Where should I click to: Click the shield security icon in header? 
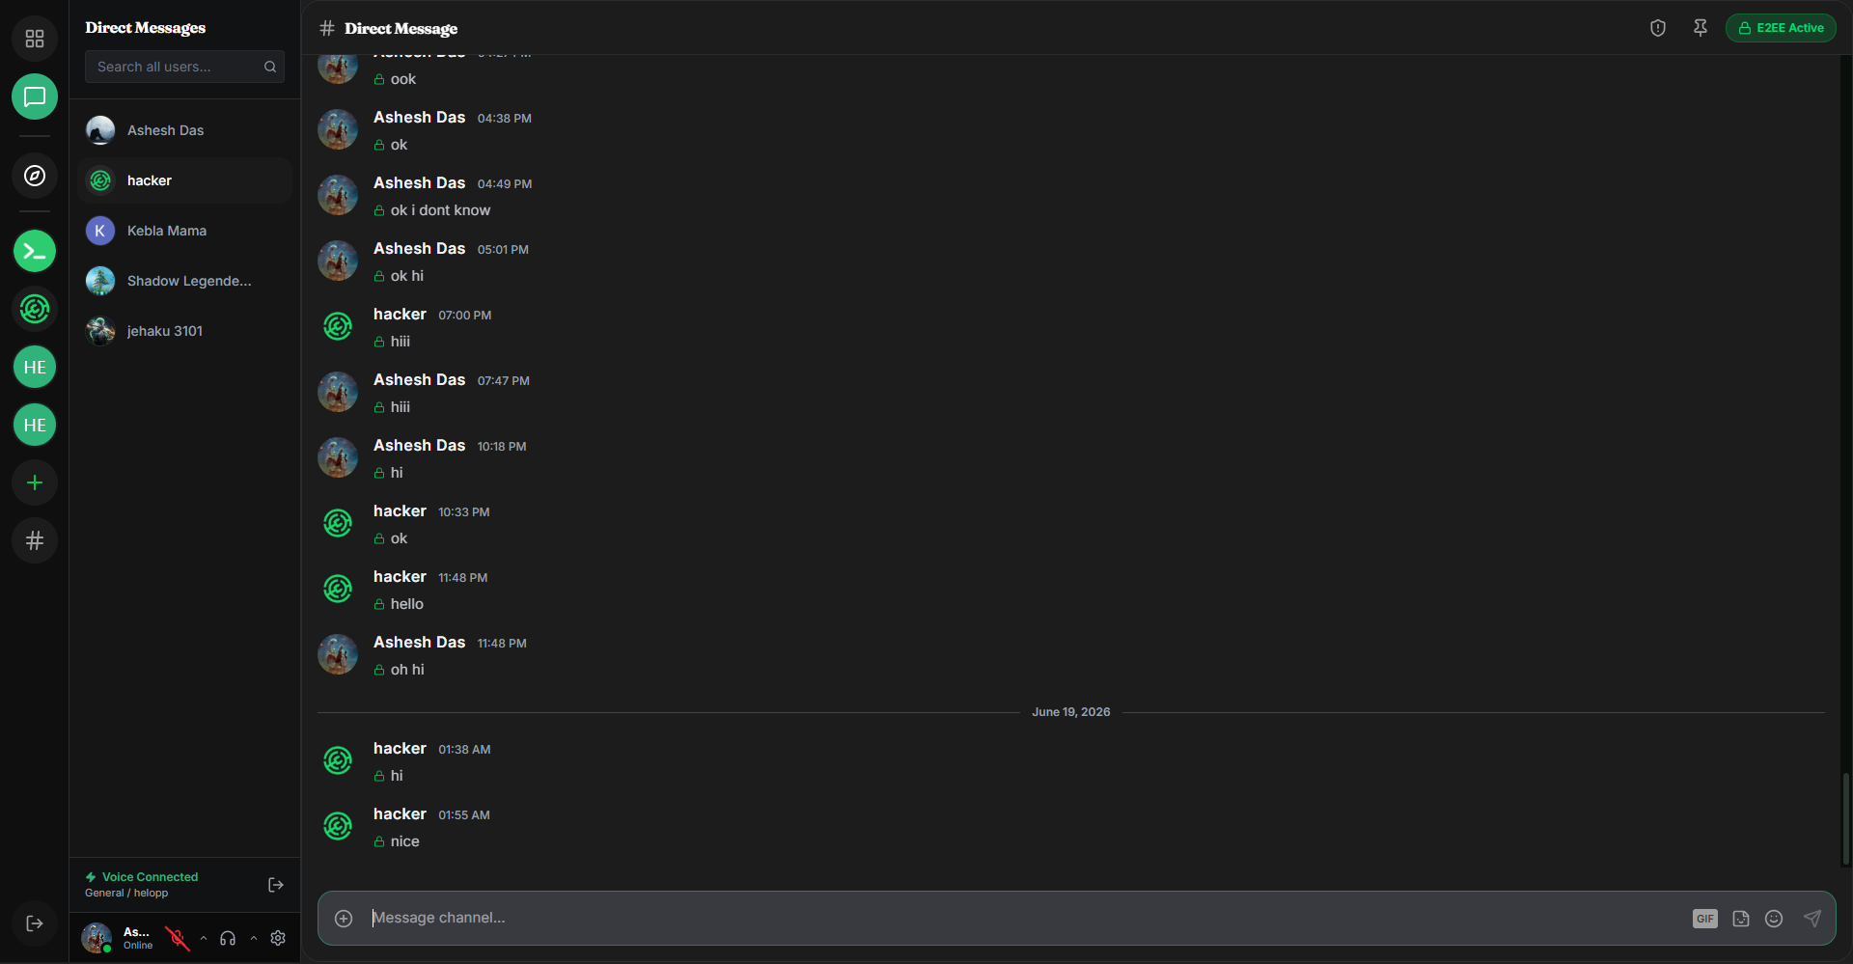pyautogui.click(x=1658, y=28)
